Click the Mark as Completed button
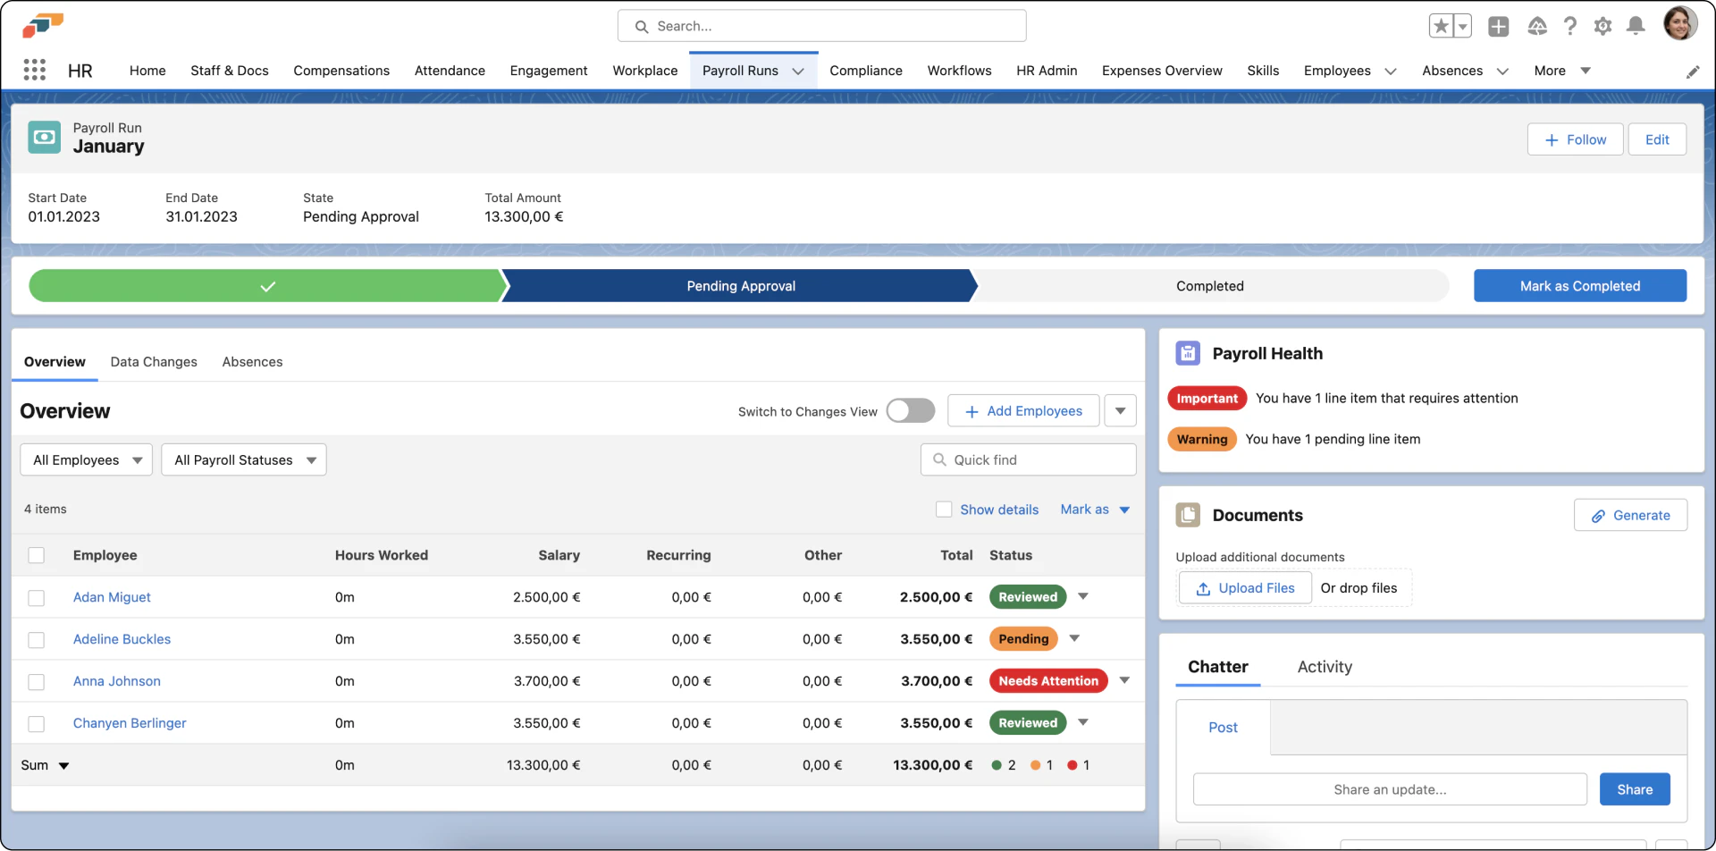 [1579, 285]
